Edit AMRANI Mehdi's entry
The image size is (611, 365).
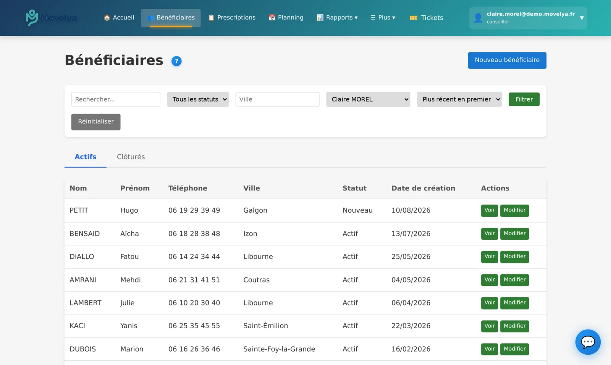tap(514, 280)
